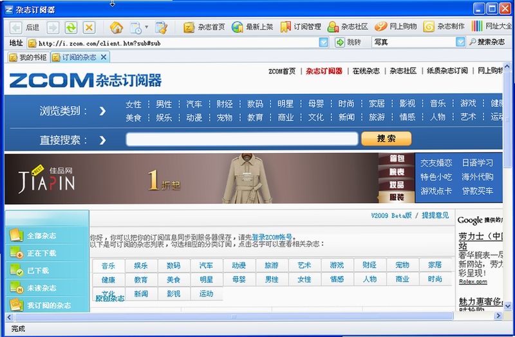Click the ZCOM首页 header link
Image resolution: width=515 pixels, height=337 pixels.
(282, 71)
